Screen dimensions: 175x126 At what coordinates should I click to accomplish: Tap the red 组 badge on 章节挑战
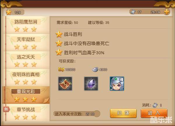[6, 109]
